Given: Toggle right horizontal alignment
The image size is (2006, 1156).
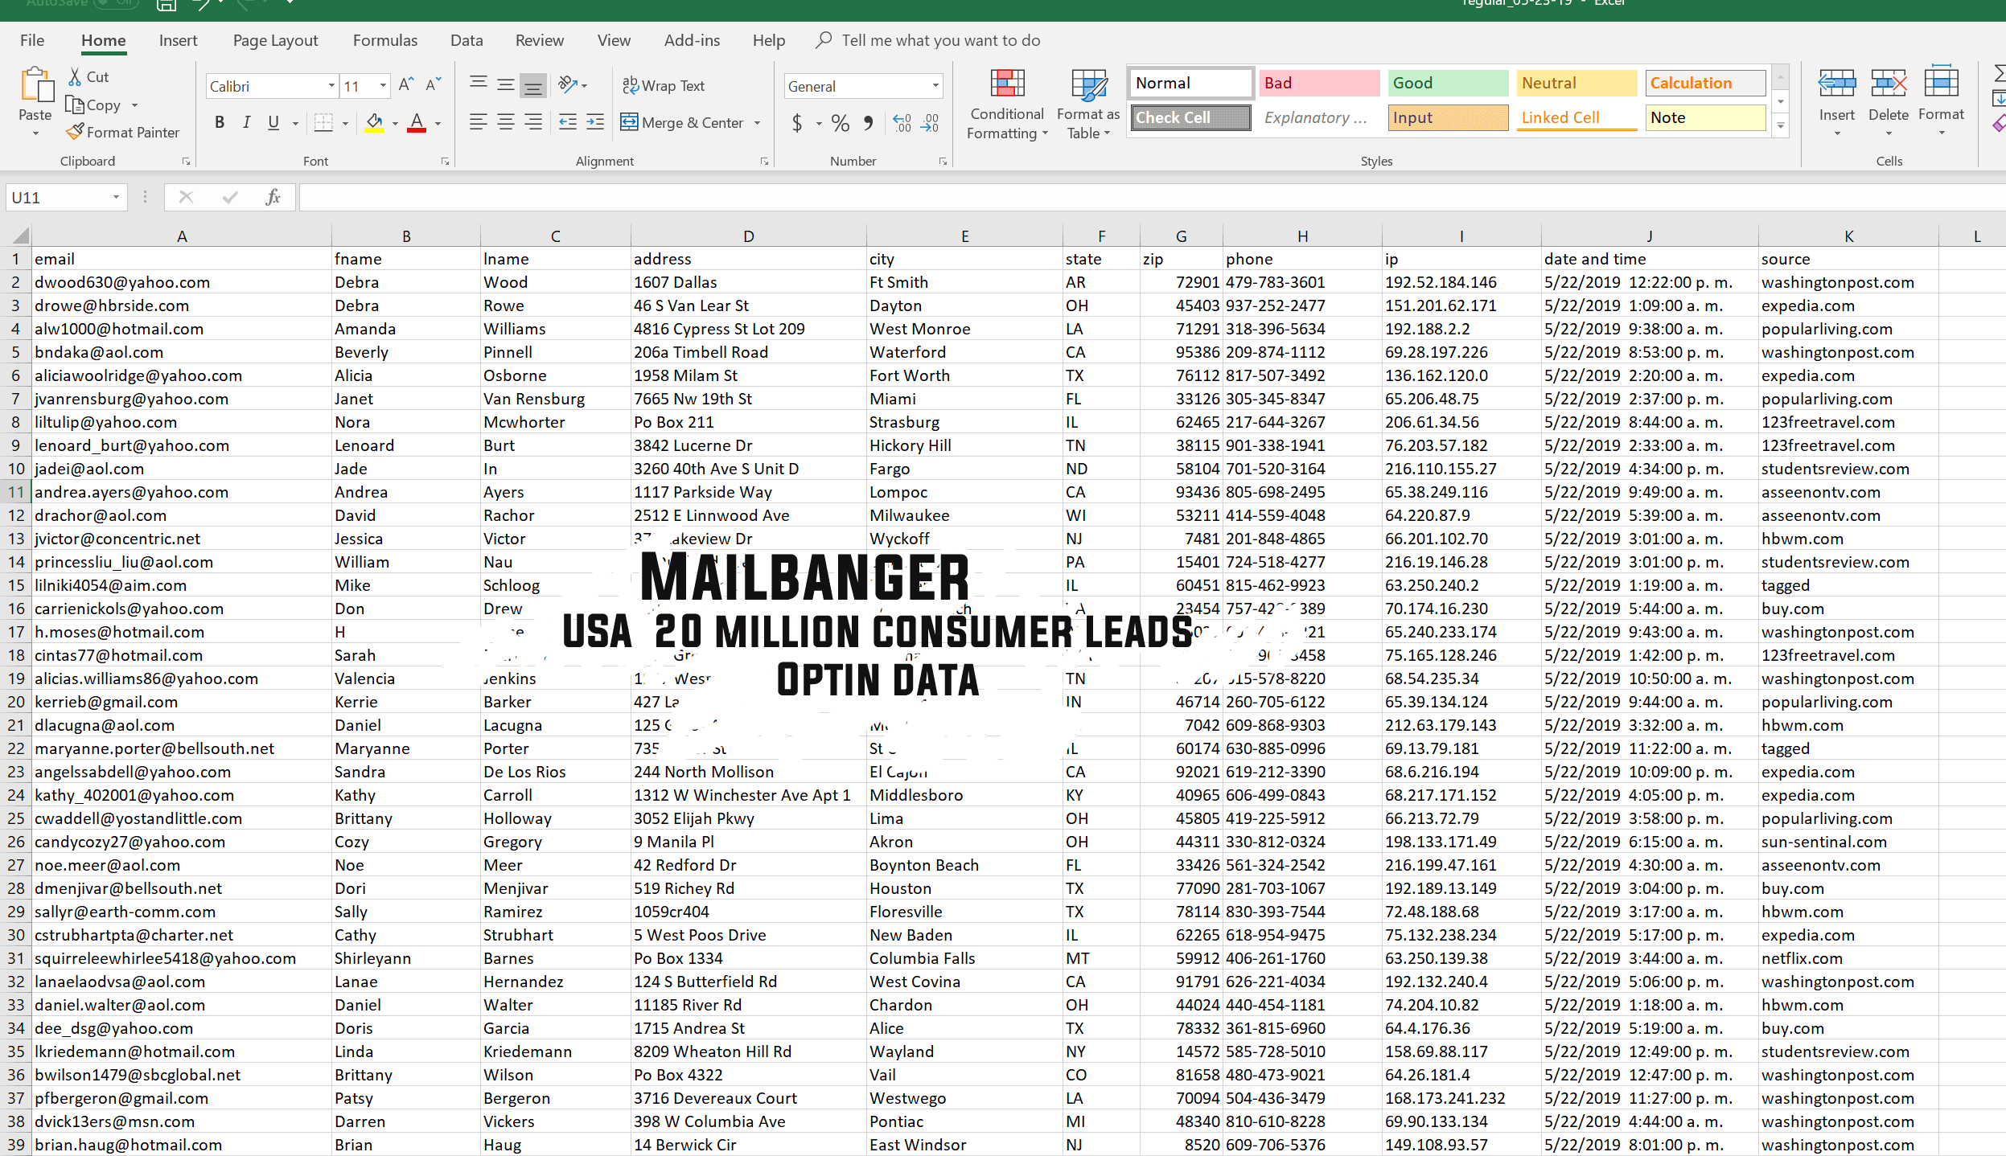Looking at the screenshot, I should (x=533, y=122).
